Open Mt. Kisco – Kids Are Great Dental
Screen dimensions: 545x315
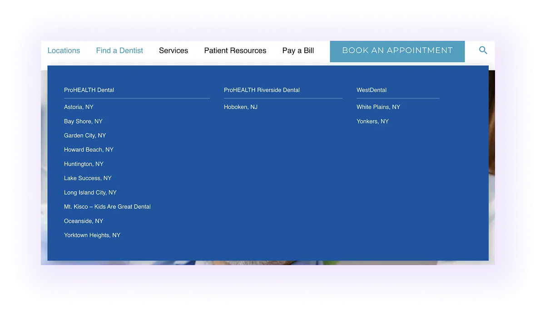tap(107, 207)
